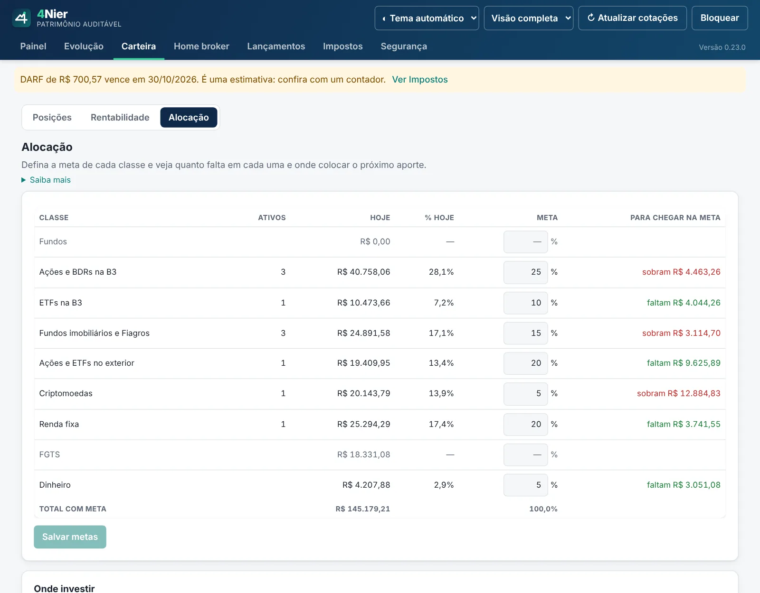Screen dimensions: 760x593
Task: Click 'R$ 40.758,06' value
Action: pyautogui.click(x=364, y=272)
